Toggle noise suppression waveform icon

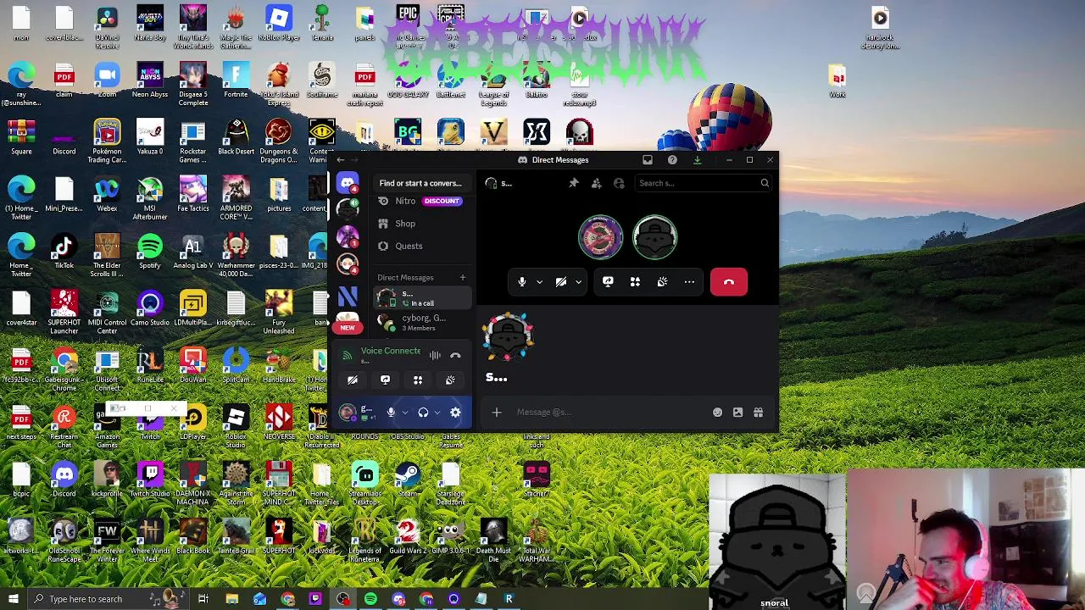[435, 356]
